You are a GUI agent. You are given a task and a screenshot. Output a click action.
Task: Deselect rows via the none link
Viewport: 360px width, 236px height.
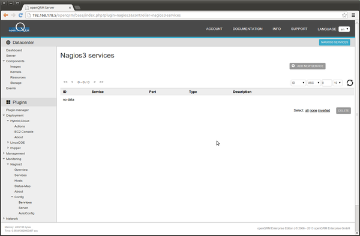313,110
